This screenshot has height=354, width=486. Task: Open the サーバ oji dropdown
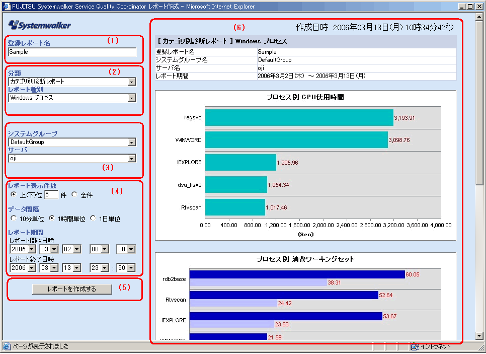pos(72,158)
